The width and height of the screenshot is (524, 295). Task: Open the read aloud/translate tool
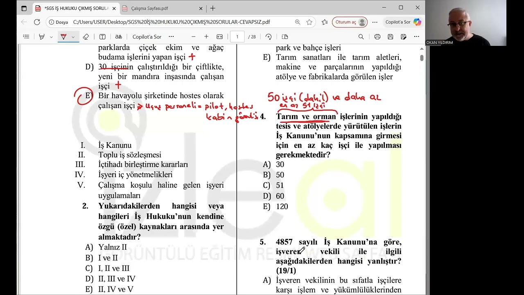[x=118, y=37]
